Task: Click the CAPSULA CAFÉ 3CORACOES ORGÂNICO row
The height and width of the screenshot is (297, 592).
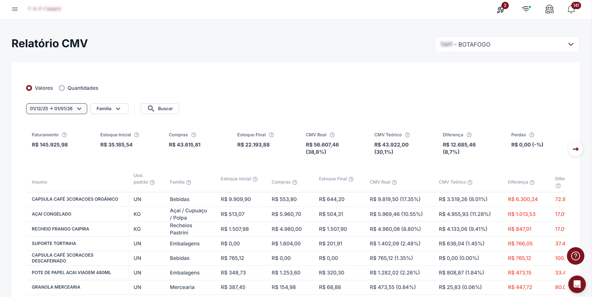Action: click(x=75, y=199)
